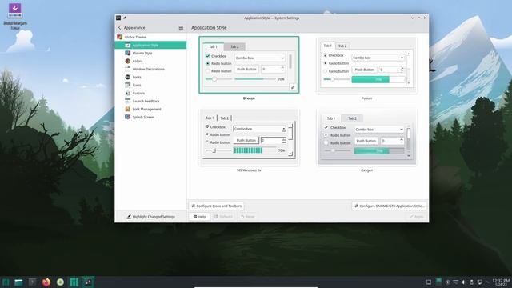Select Global Theme in the sidebar

coord(150,38)
